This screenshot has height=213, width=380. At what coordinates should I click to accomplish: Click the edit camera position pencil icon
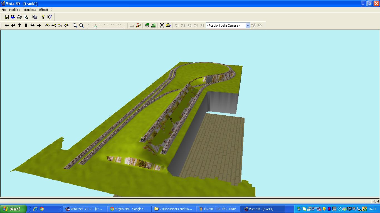pos(253,25)
